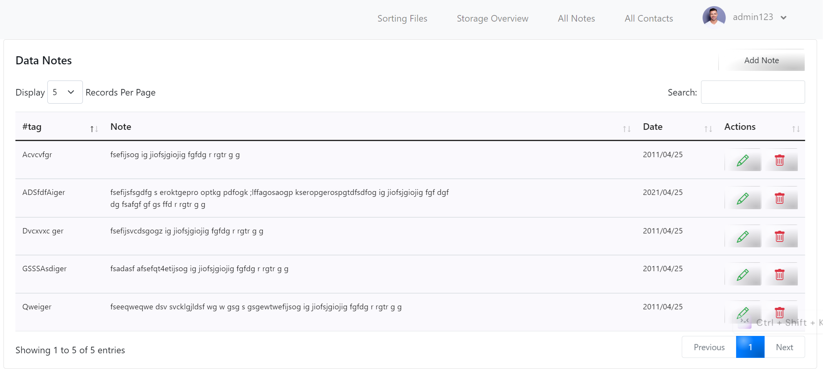Open the Sorting Files page
This screenshot has width=827, height=376.
(x=402, y=18)
